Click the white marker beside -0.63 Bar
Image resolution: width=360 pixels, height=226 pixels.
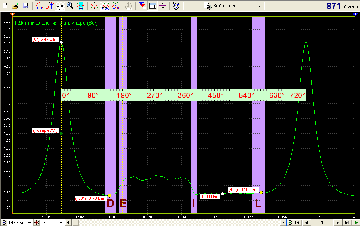point(223,194)
